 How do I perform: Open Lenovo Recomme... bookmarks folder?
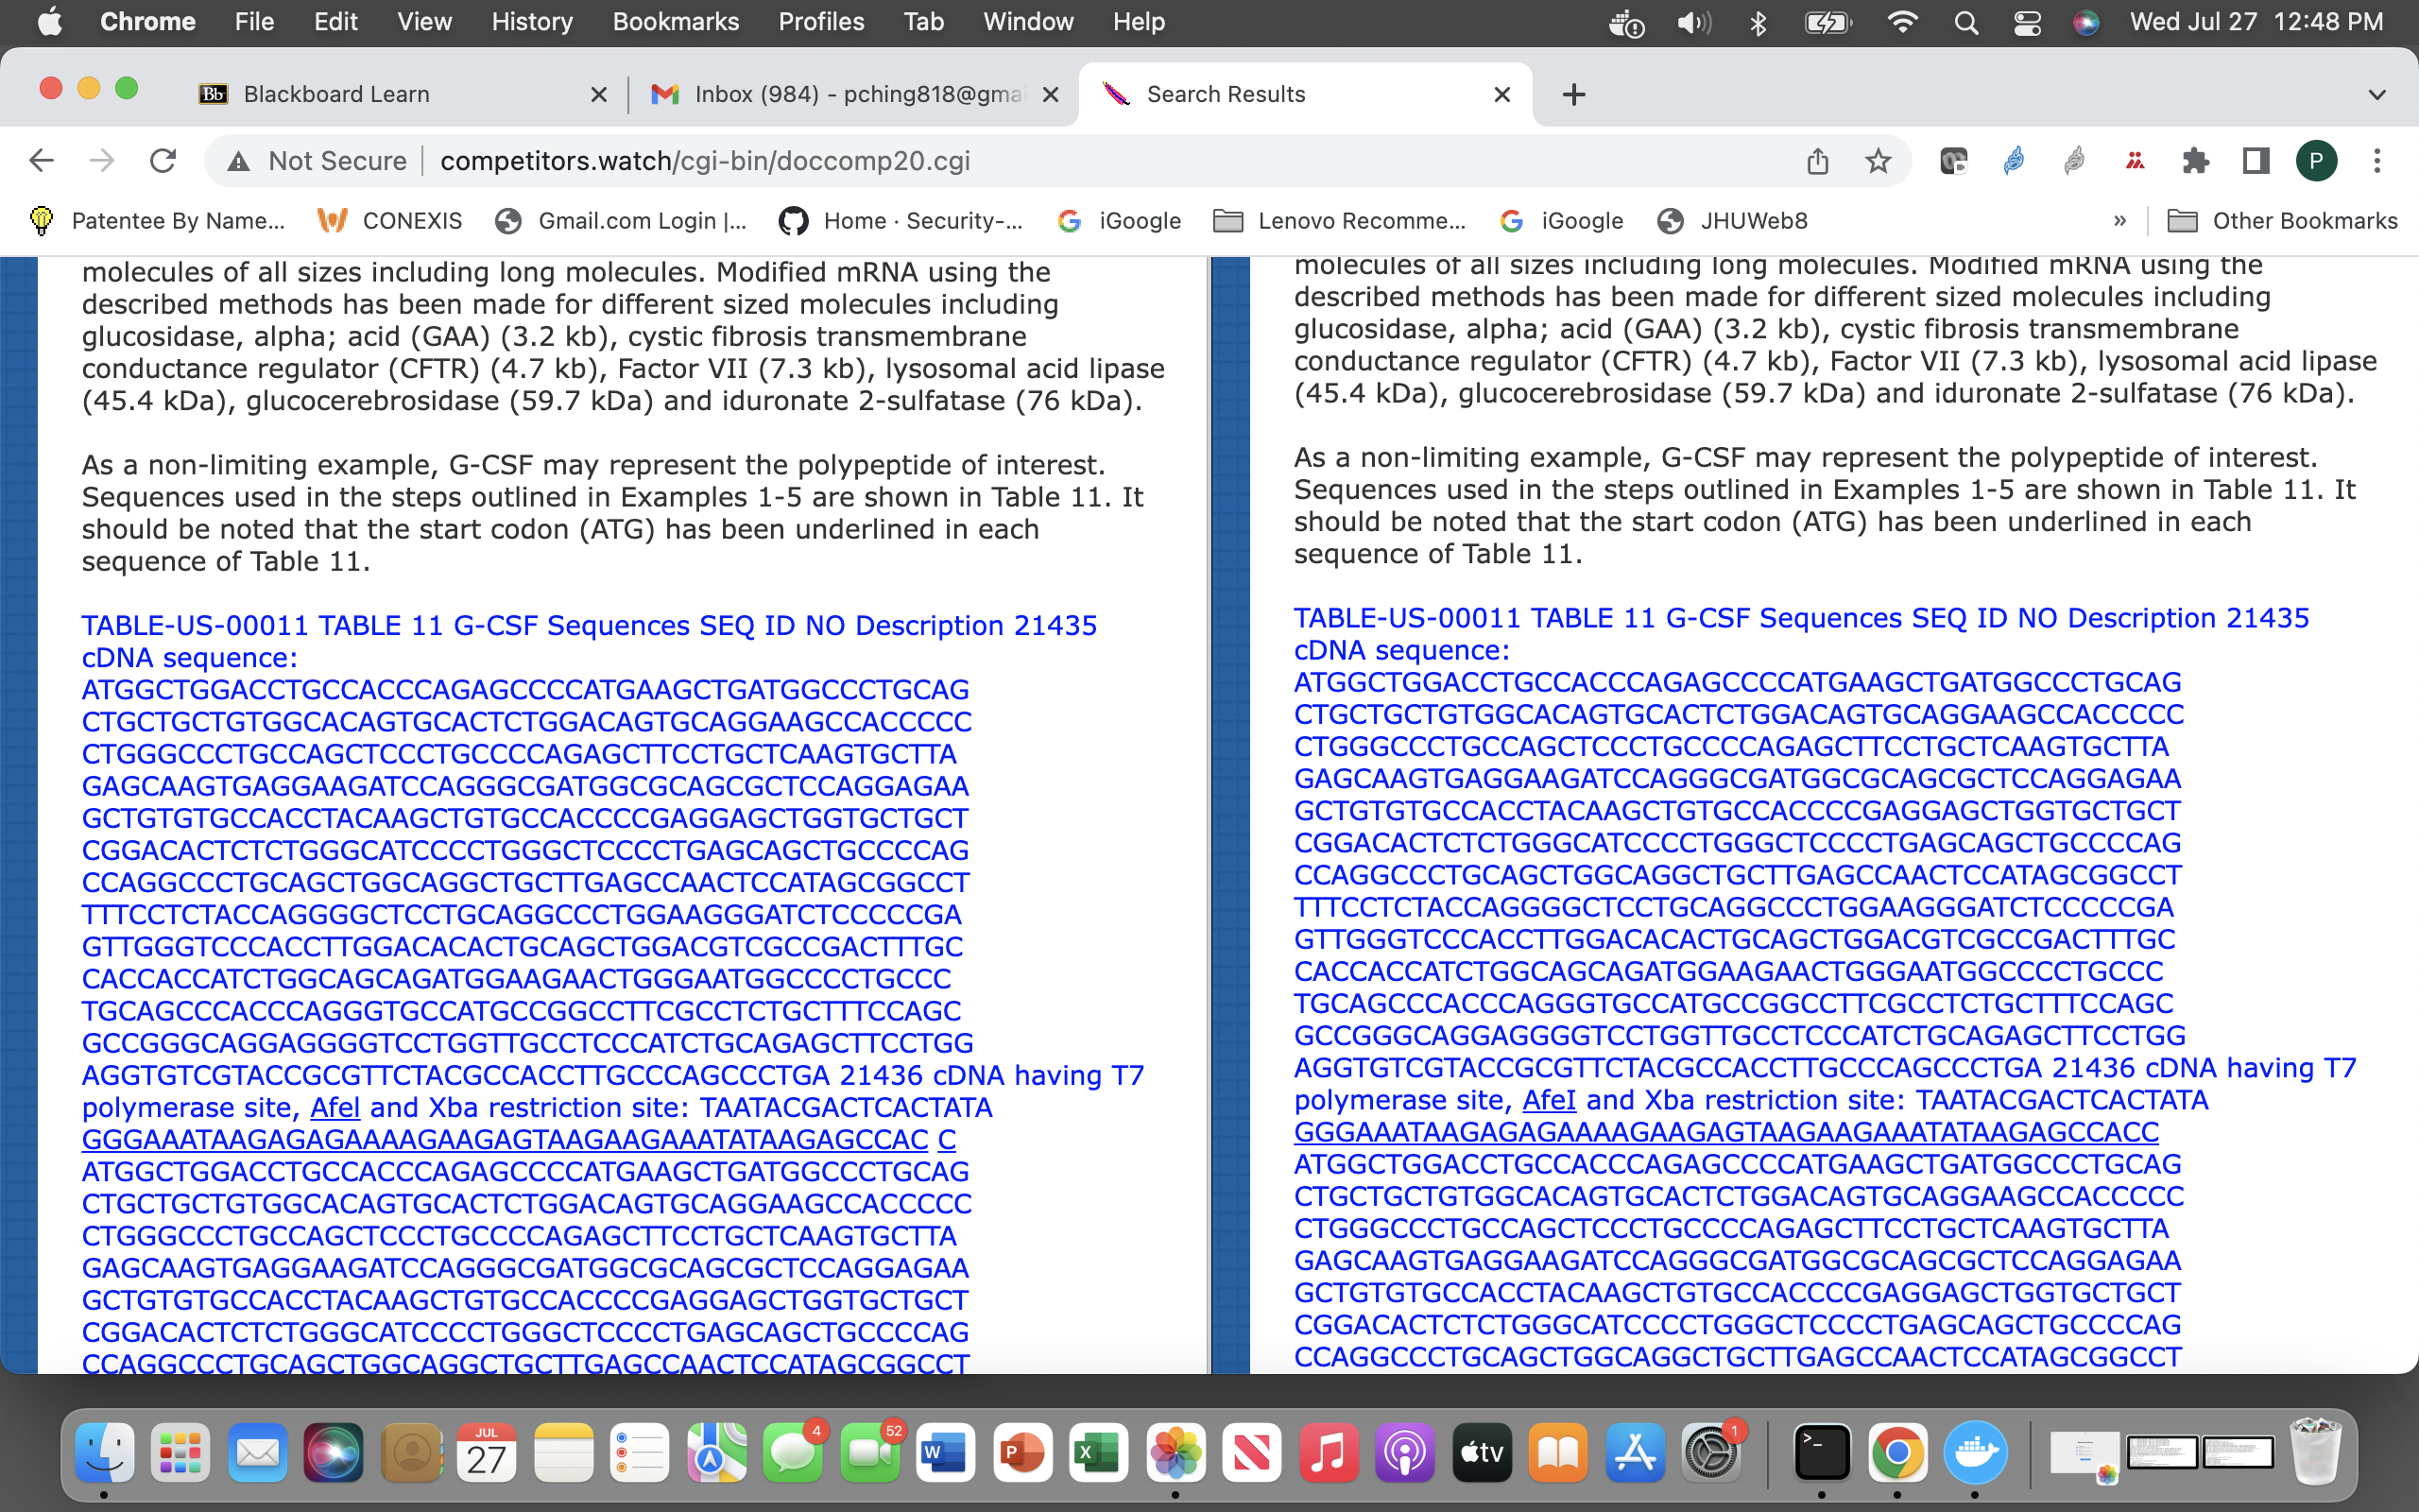point(1340,221)
